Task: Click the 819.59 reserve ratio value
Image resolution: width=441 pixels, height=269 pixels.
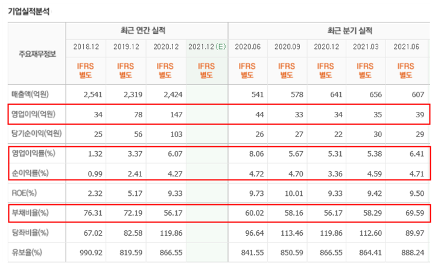Action: pyautogui.click(x=131, y=253)
